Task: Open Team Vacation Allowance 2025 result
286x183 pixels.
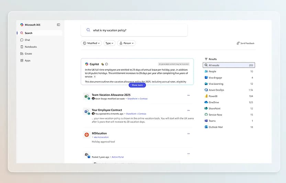Action: point(111,95)
